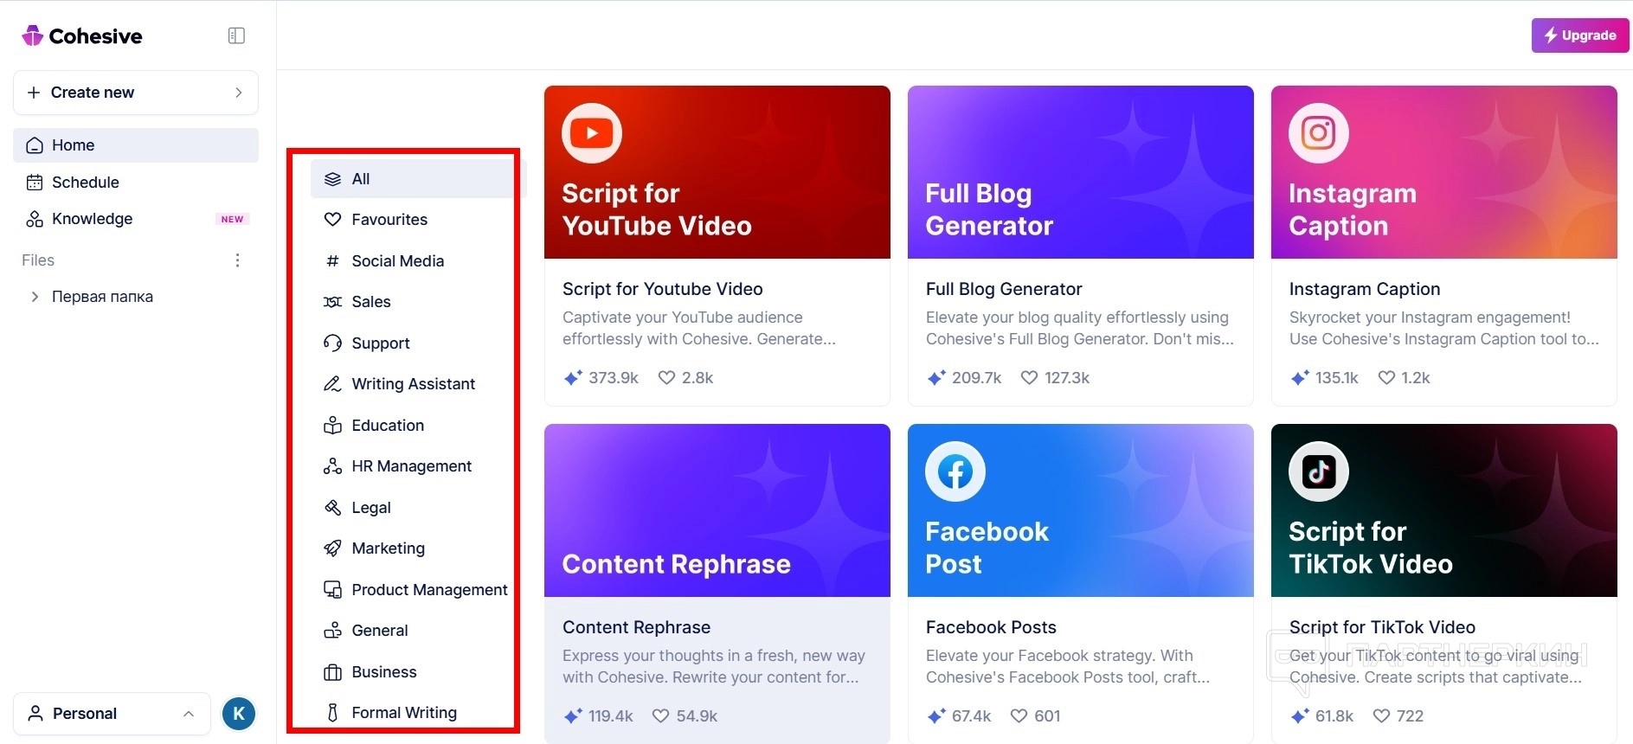Favourite the Full Blog Generator heart

coord(1029,378)
